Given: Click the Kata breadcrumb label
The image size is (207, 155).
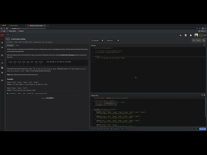Looking at the screenshot, I should tap(8, 35).
